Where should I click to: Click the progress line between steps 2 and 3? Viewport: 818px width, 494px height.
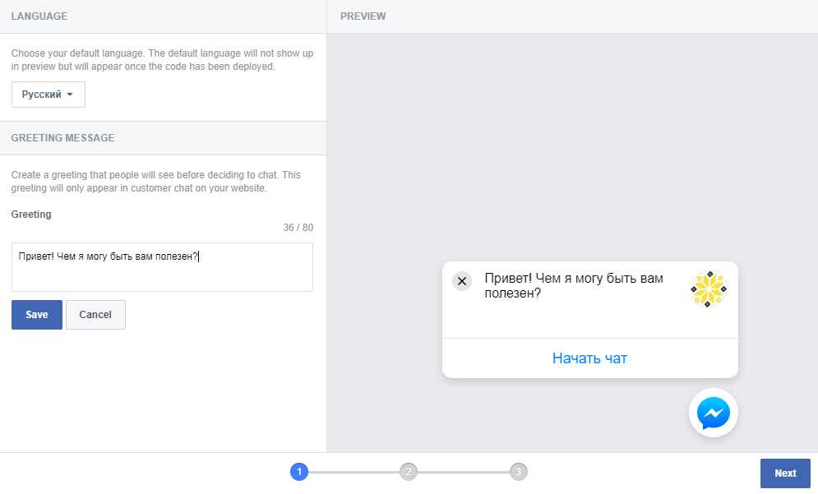pos(463,472)
